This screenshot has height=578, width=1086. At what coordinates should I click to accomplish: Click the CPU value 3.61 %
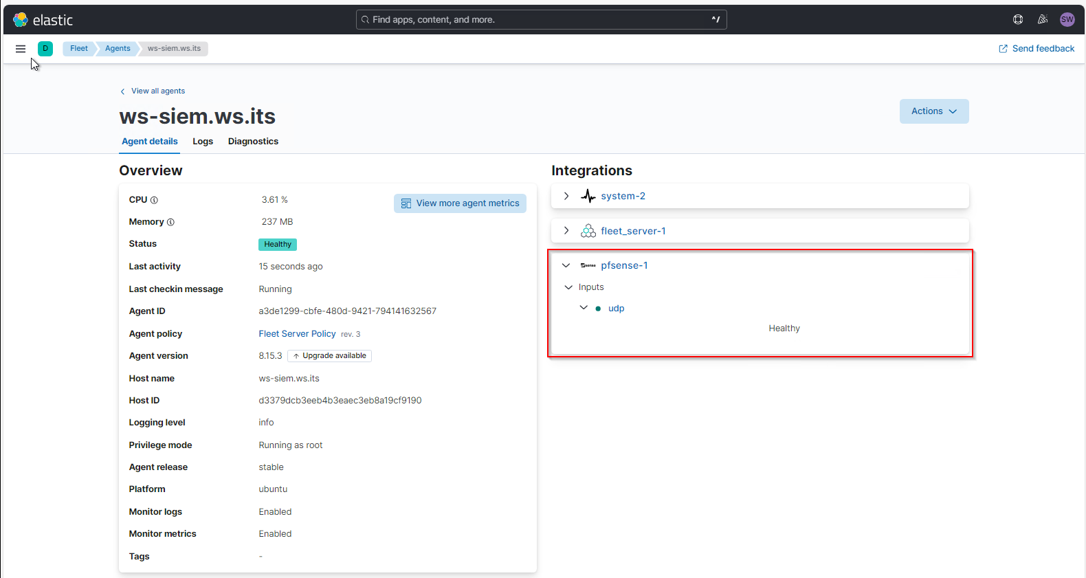click(x=274, y=200)
